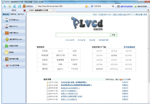
Task: Switch to the 视频网站 sidebar tab
Action: point(13,14)
